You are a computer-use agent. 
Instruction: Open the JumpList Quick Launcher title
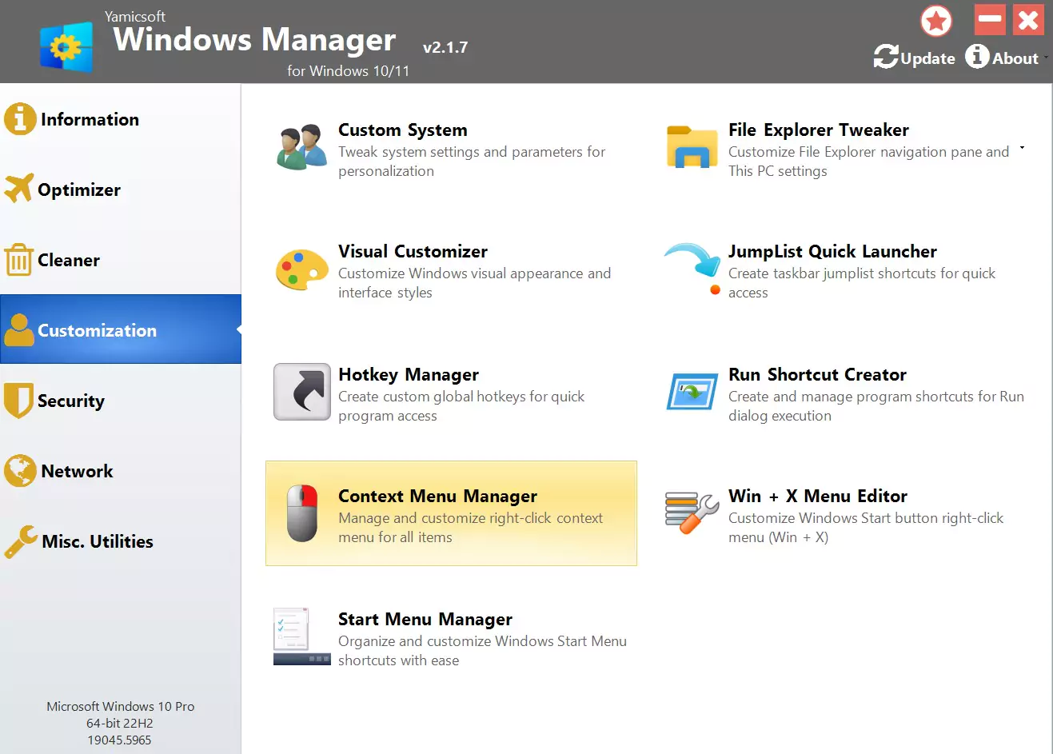click(x=832, y=251)
